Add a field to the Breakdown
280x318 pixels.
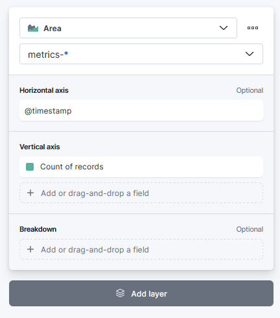click(141, 249)
